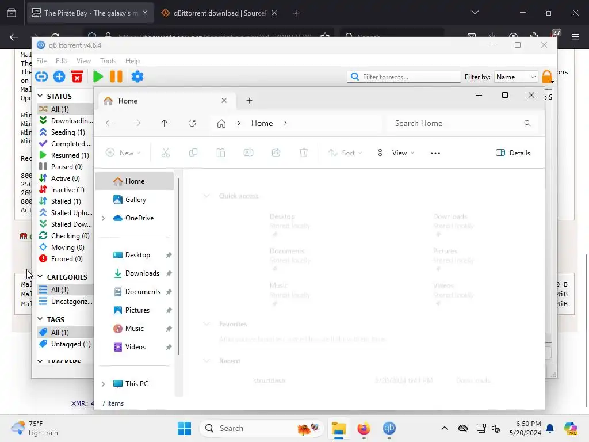
Task: Select Paused (0) status filter
Action: [66, 167]
